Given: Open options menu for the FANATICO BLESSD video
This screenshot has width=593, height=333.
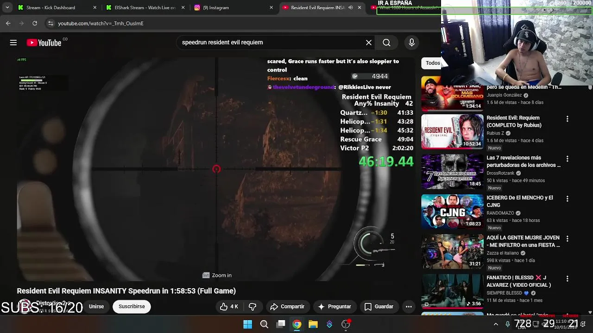Looking at the screenshot, I should pos(567,278).
